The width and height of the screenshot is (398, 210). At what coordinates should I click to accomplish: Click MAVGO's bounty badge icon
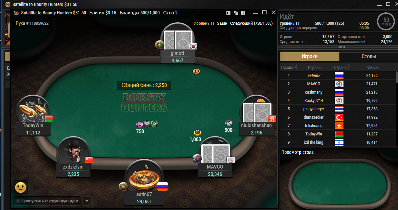pyautogui.click(x=197, y=159)
